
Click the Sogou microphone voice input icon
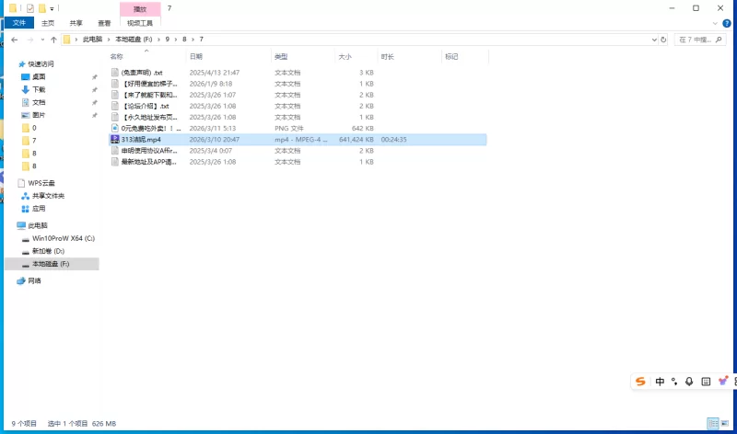point(689,381)
